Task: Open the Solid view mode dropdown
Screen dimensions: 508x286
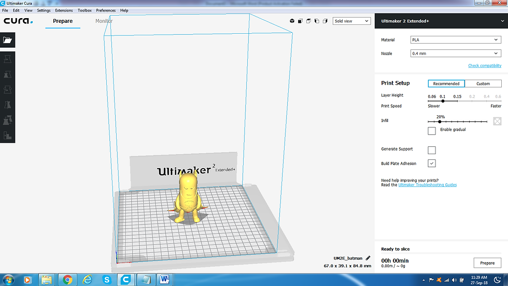Action: point(351,21)
